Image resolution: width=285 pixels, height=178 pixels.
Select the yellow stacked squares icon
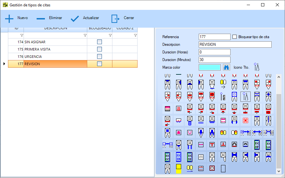pos(179,169)
